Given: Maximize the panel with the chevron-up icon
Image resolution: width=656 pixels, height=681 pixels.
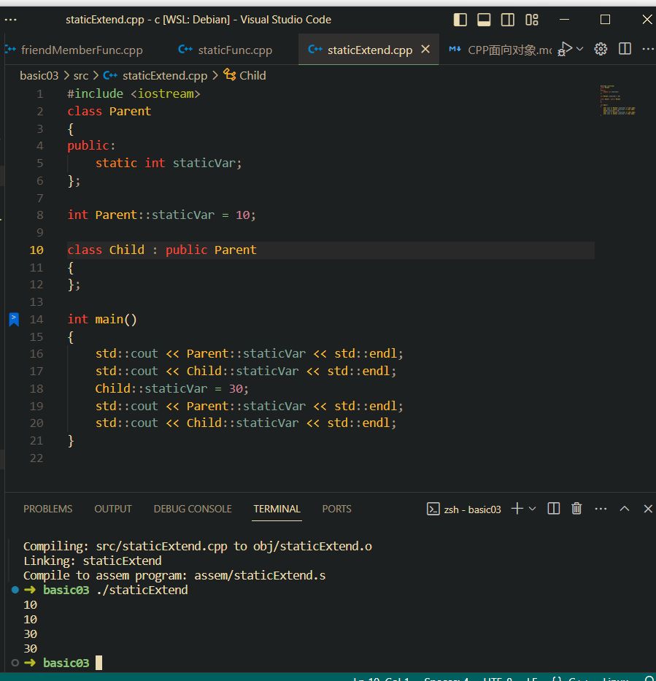Looking at the screenshot, I should click(x=625, y=509).
